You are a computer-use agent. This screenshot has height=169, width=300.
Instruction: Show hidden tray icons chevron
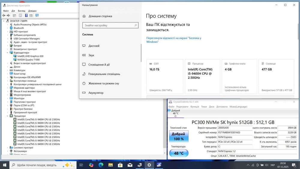tap(248, 165)
